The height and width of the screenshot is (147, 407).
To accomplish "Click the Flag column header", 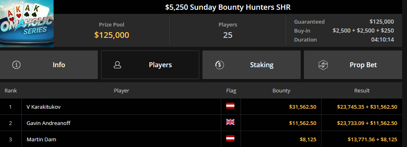I will 231,91.
